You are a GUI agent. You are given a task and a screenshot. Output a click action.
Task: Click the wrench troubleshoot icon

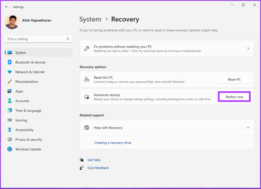(x=87, y=49)
